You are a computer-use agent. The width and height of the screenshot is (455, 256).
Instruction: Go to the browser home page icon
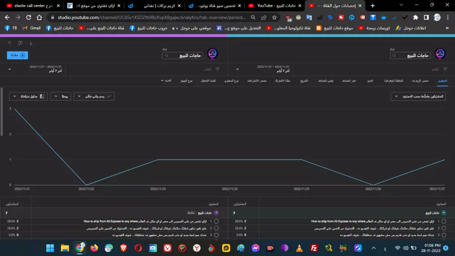pos(39,17)
